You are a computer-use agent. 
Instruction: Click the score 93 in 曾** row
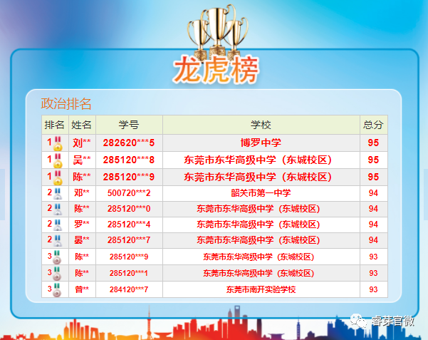(x=373, y=289)
